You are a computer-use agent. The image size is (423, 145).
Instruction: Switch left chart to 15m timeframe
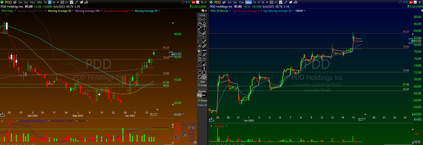32,2
